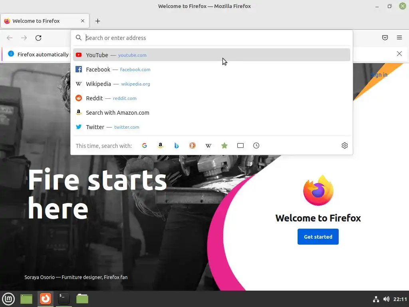Switch to Firefox in the taskbar
This screenshot has width=409, height=307.
click(x=46, y=299)
